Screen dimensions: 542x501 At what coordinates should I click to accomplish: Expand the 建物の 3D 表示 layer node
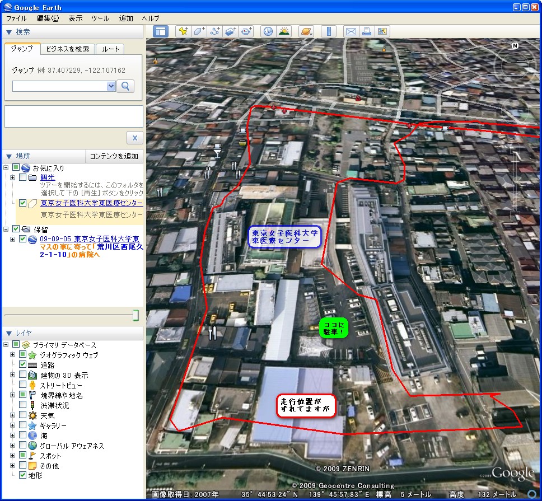pyautogui.click(x=13, y=375)
